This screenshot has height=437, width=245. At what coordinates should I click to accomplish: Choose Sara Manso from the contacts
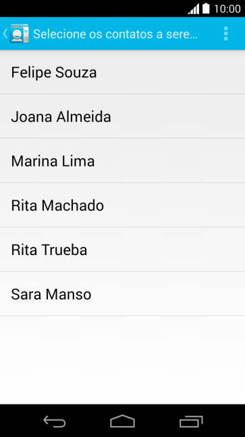[122, 294]
